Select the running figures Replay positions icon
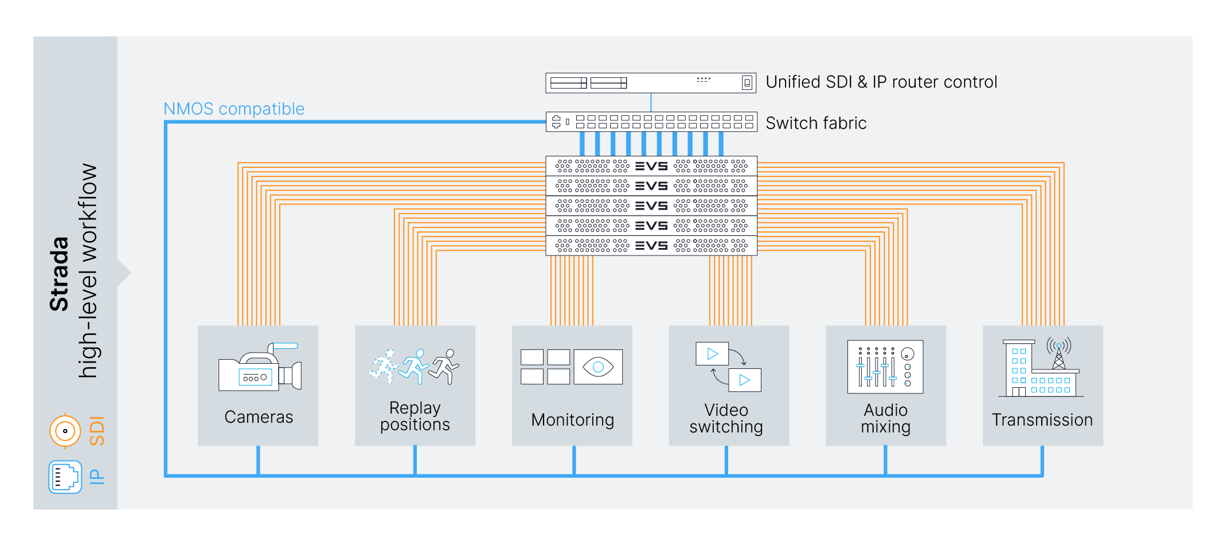This screenshot has height=539, width=1223. [414, 367]
